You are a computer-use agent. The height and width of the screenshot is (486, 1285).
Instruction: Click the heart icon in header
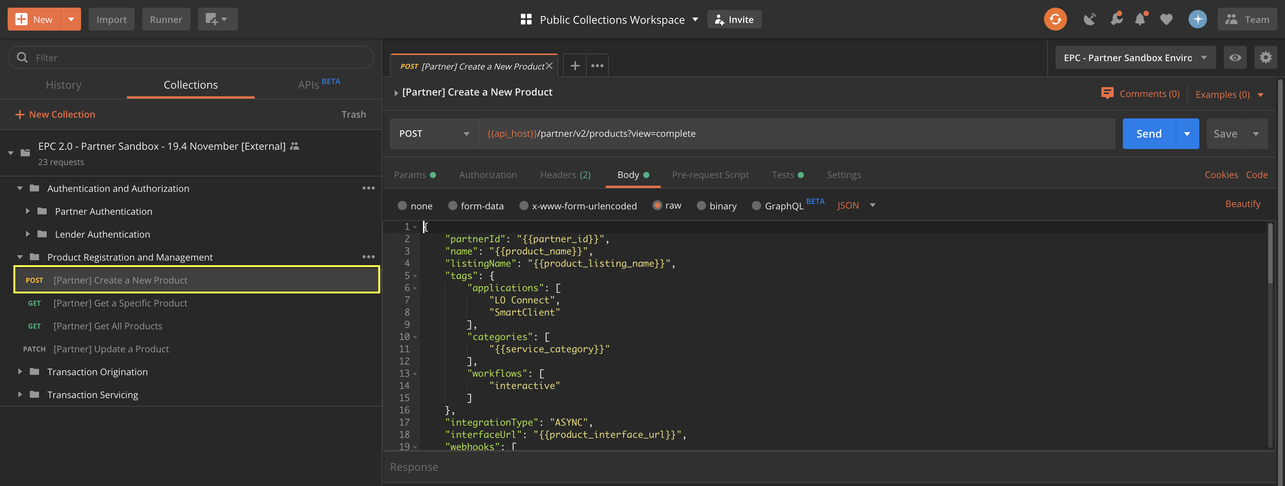(x=1166, y=19)
